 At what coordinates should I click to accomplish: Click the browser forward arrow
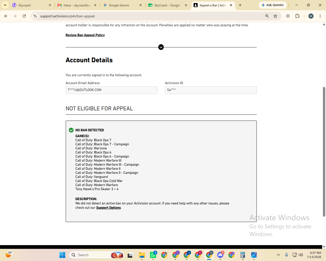point(15,16)
